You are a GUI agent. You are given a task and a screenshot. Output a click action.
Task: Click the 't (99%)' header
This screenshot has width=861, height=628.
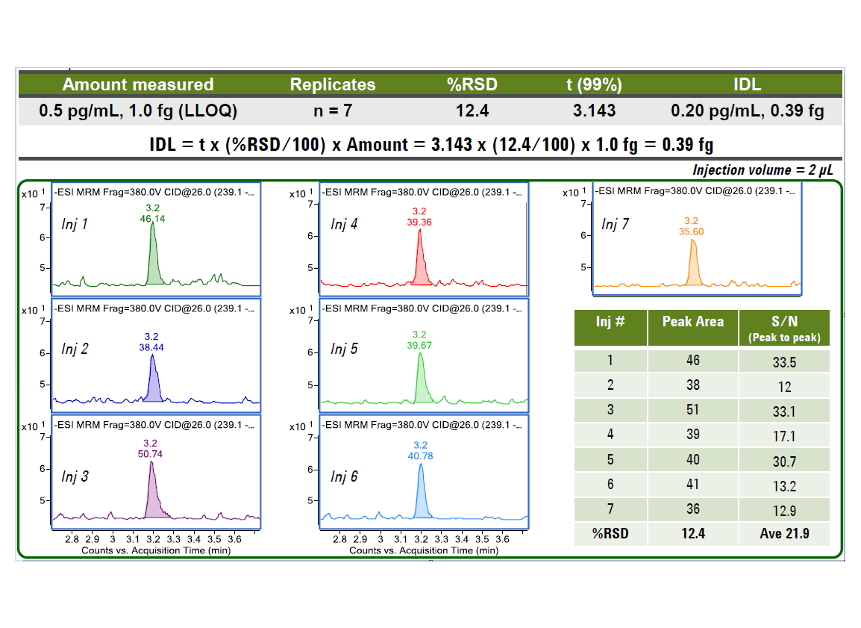click(594, 84)
